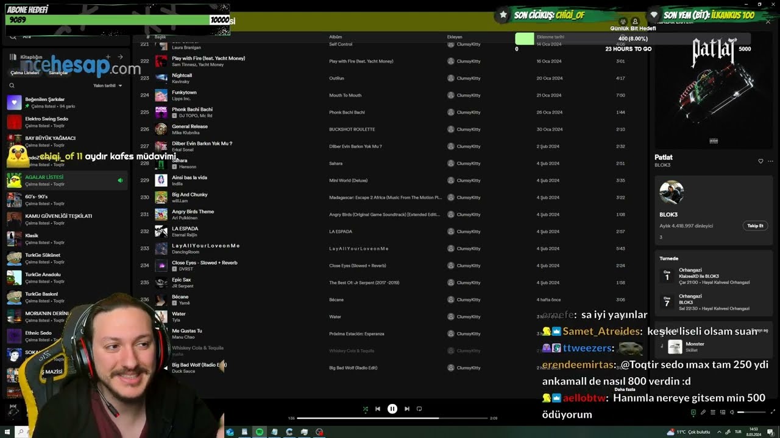Select the Phonk Bachi Bachi track
This screenshot has height=438, width=780.
click(x=390, y=112)
